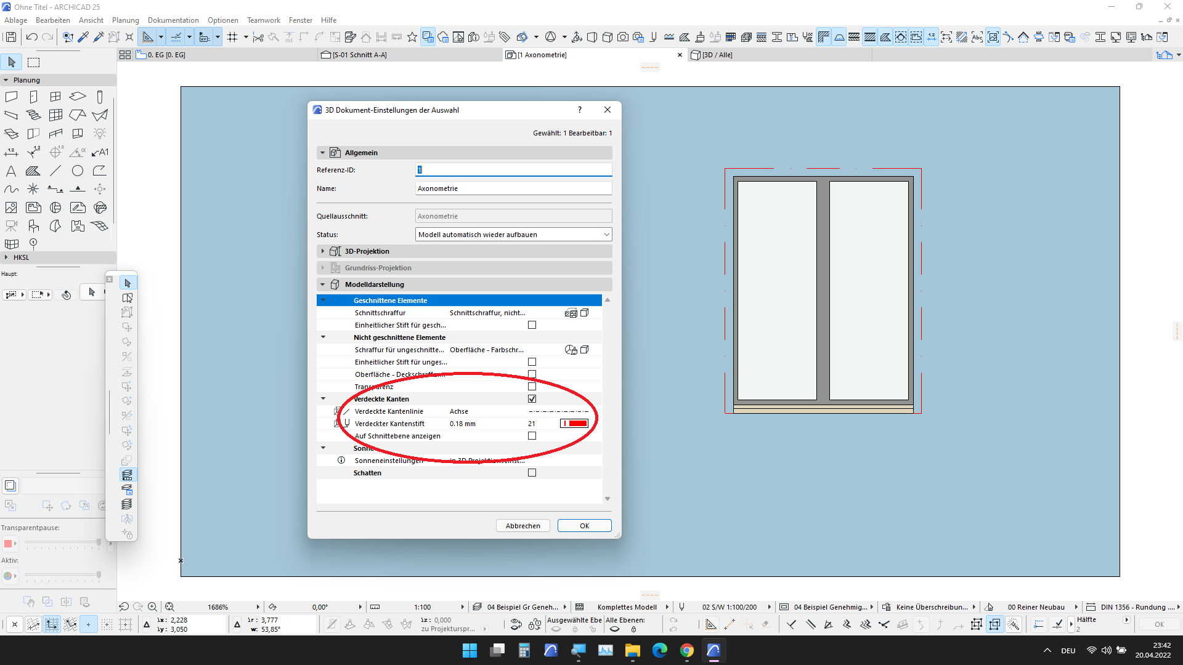Select the Marquee tool
Image resolution: width=1183 pixels, height=665 pixels.
point(34,62)
